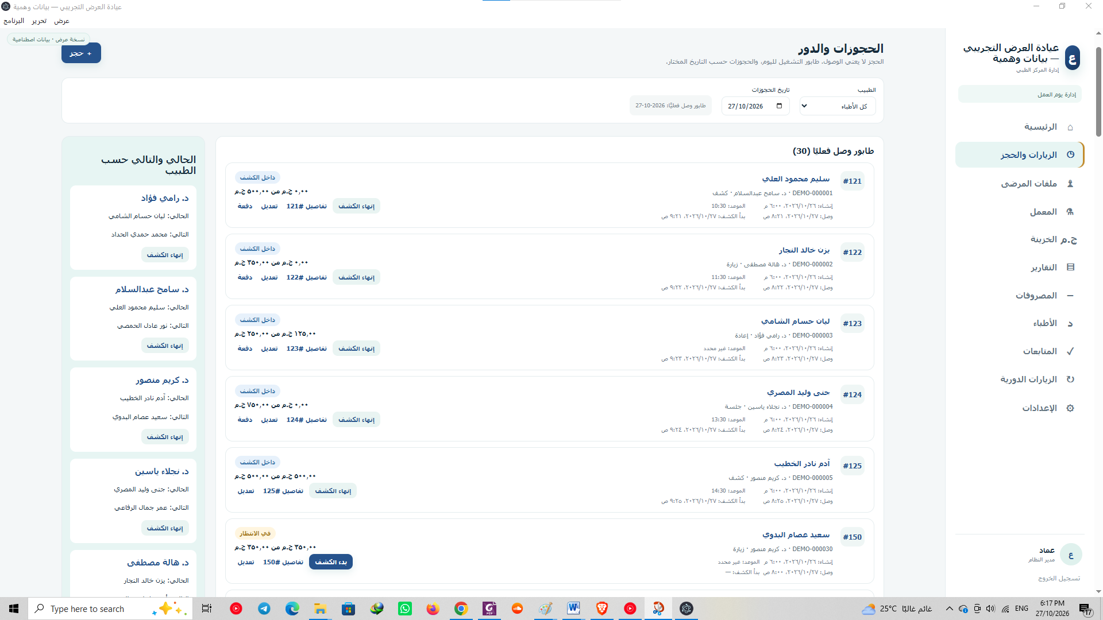Screen dimensions: 1103x620
Task: Click بدء الكشف for booking #150
Action: pyautogui.click(x=331, y=562)
